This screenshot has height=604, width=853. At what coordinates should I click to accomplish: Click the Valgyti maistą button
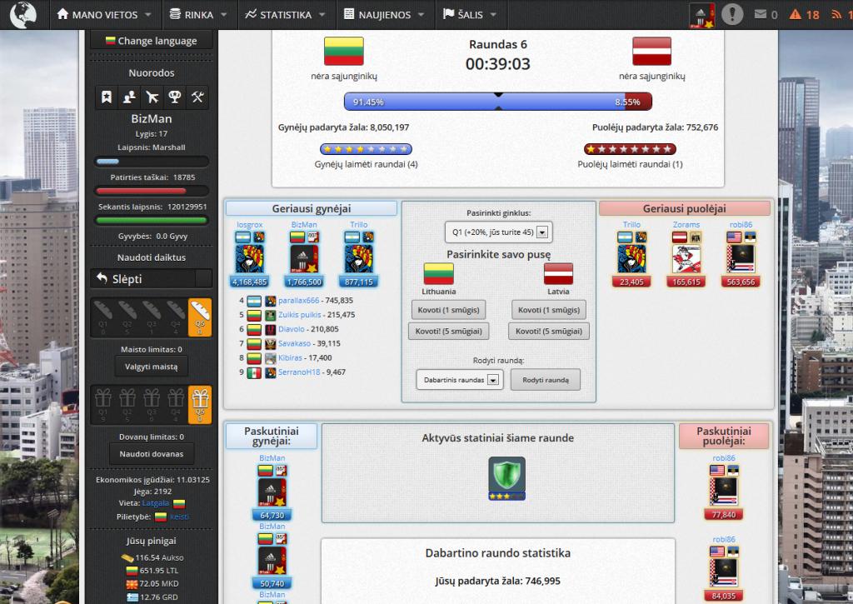152,367
